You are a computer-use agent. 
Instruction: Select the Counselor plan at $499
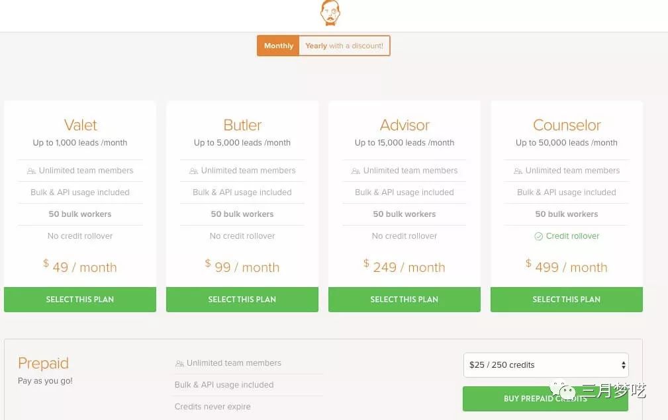click(567, 300)
